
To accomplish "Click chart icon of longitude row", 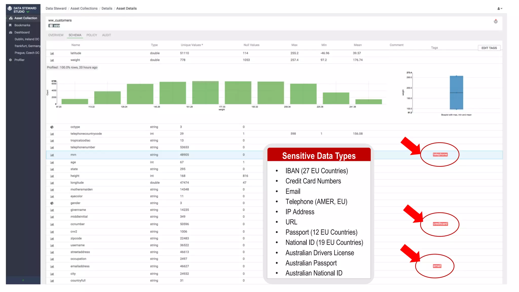I will click(x=52, y=183).
